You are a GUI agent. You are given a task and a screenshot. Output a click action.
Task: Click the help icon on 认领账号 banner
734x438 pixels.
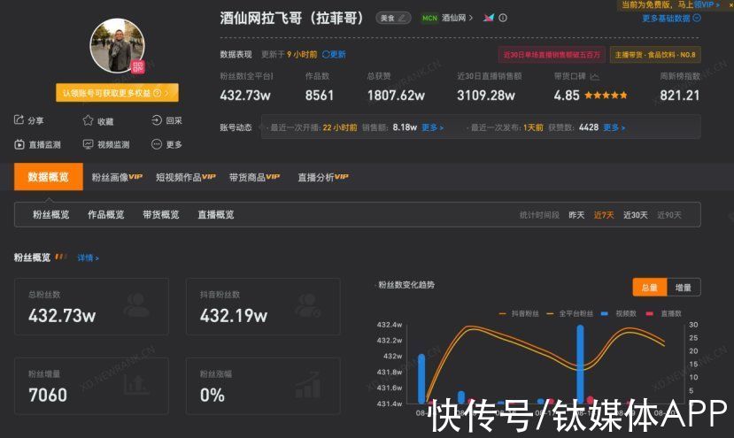point(158,93)
